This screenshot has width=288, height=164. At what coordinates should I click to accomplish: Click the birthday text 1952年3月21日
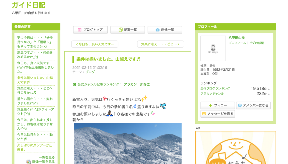(x=224, y=70)
